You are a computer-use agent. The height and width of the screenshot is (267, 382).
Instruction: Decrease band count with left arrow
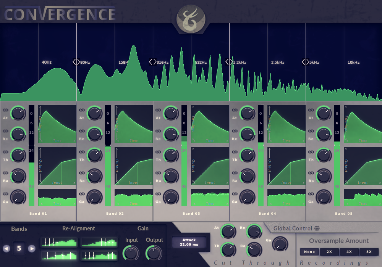point(6,249)
